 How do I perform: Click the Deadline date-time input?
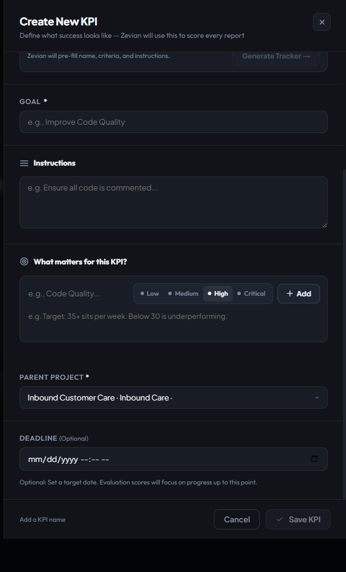click(174, 459)
